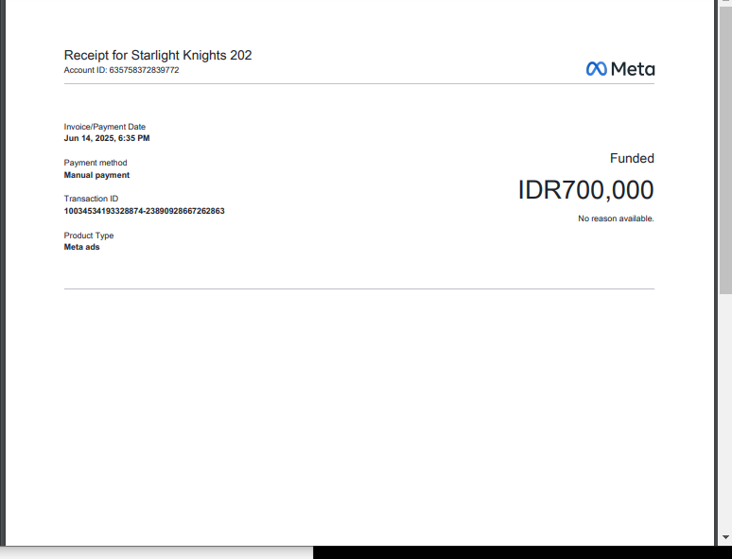Click the 'Invoice/Payment Date' label
Screen dimensions: 732x559
click(105, 127)
